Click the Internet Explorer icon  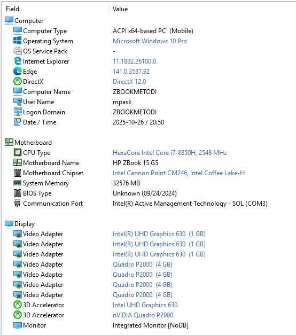tap(18, 61)
